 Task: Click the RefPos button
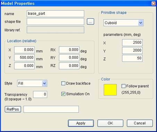pos(13,109)
